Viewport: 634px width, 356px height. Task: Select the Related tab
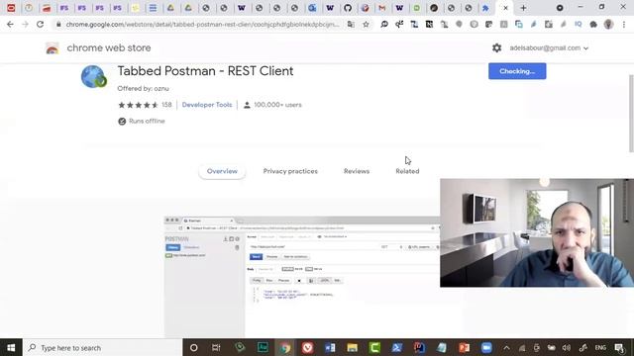click(x=407, y=171)
